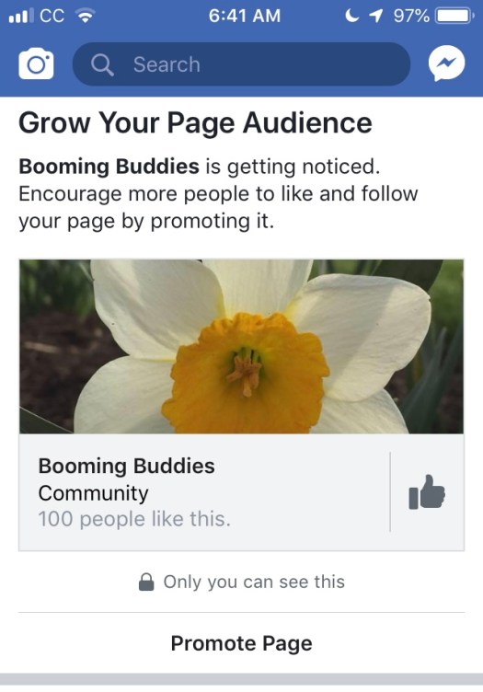Tap the 6:41 AM clock in status bar
Image resolution: width=483 pixels, height=692 pixels.
tap(245, 16)
